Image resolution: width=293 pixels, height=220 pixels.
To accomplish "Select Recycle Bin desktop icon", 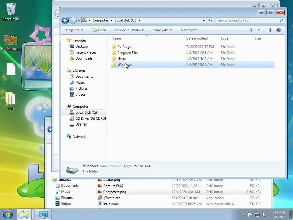I will [x=11, y=11].
